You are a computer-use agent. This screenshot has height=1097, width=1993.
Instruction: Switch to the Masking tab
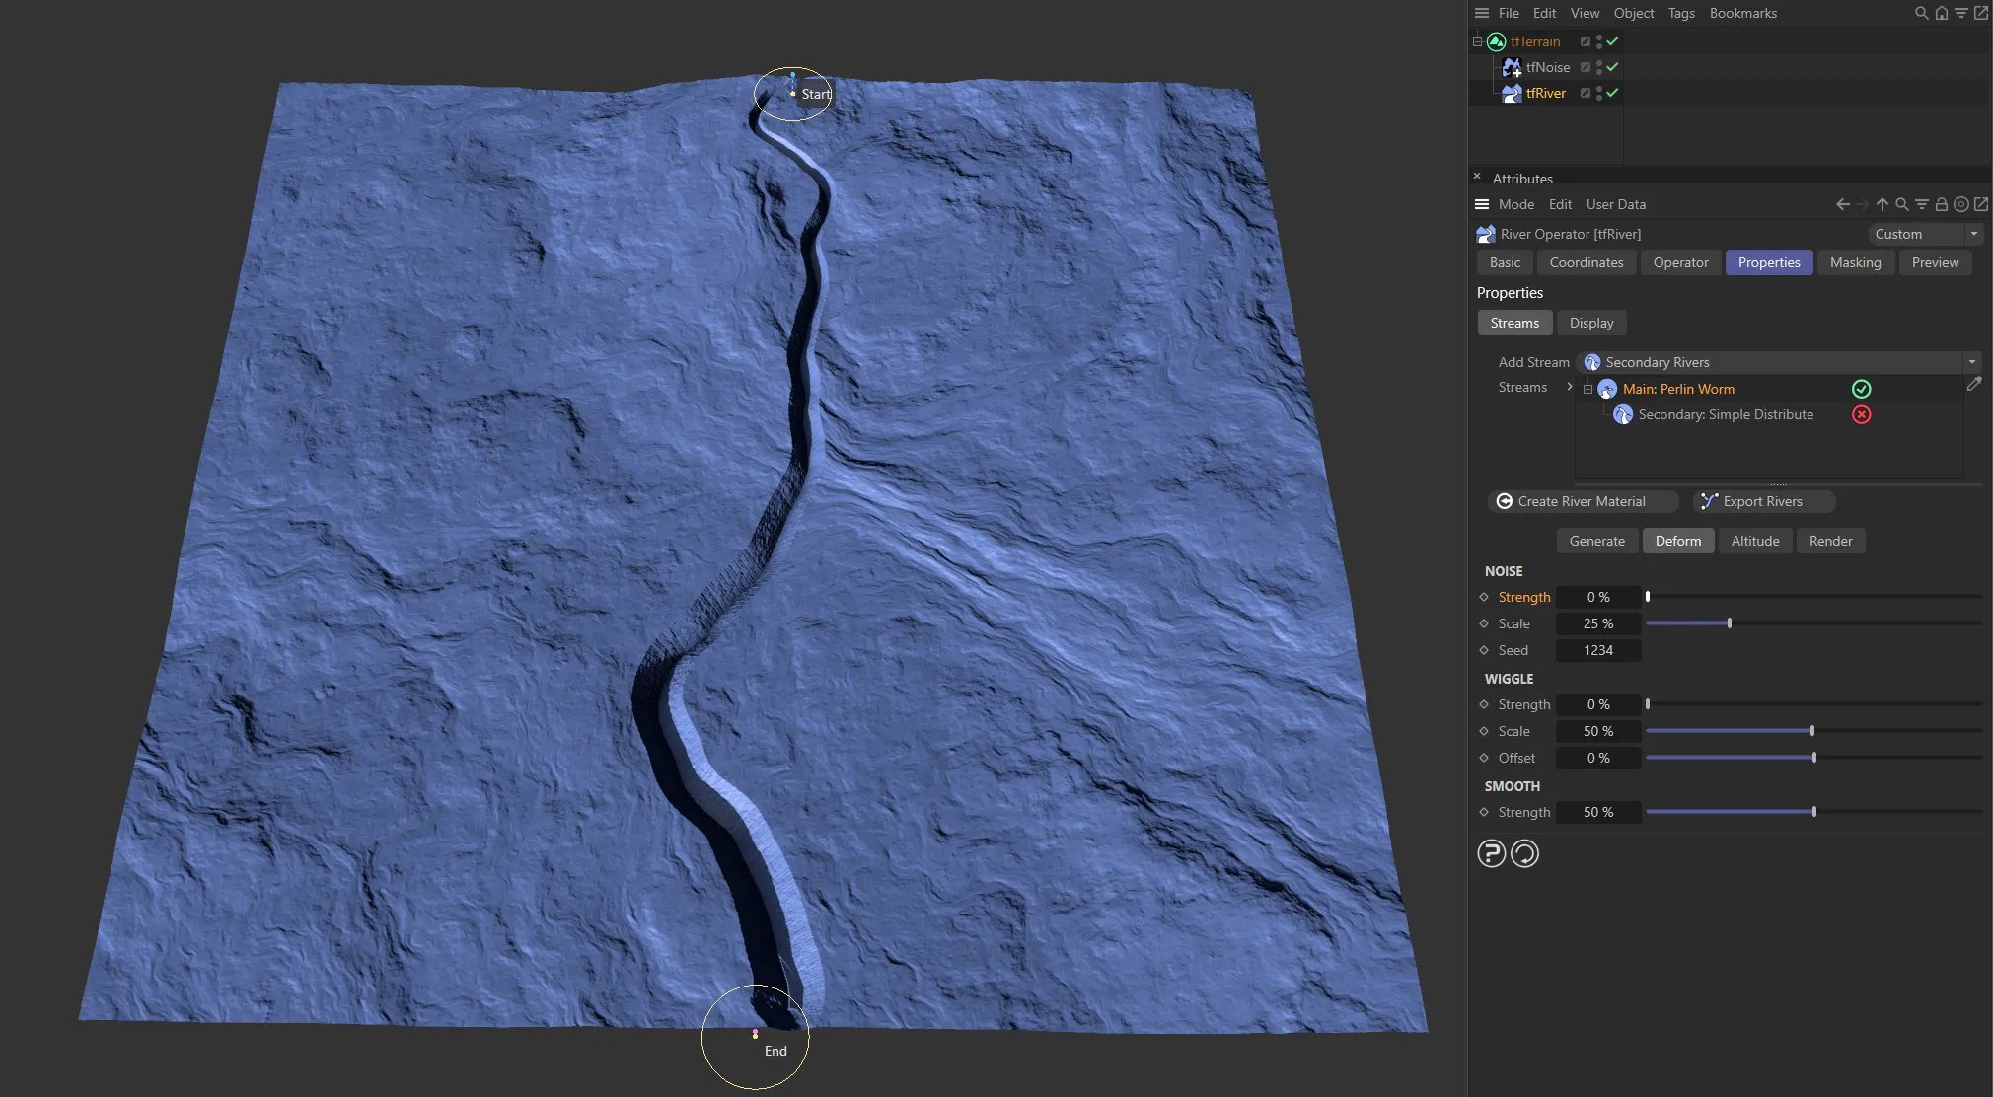(1855, 262)
